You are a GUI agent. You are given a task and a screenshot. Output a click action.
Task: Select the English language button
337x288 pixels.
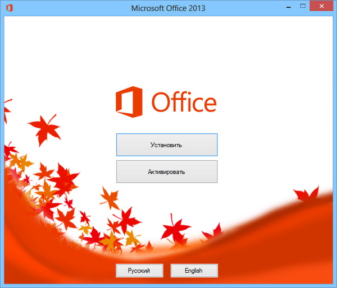tap(194, 271)
